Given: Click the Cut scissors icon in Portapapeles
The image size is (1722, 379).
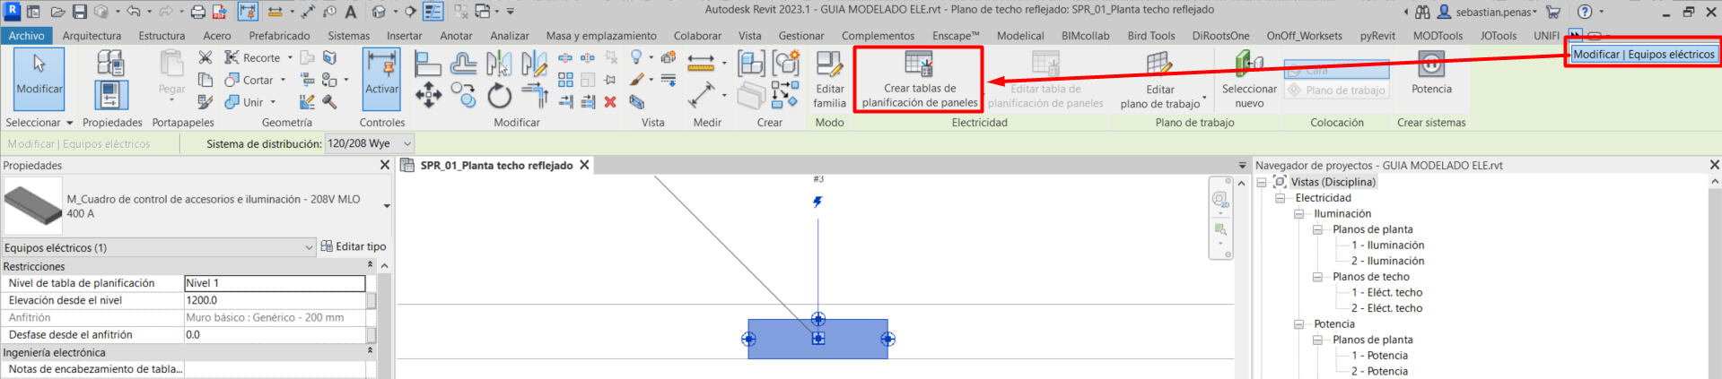Looking at the screenshot, I should [x=205, y=57].
